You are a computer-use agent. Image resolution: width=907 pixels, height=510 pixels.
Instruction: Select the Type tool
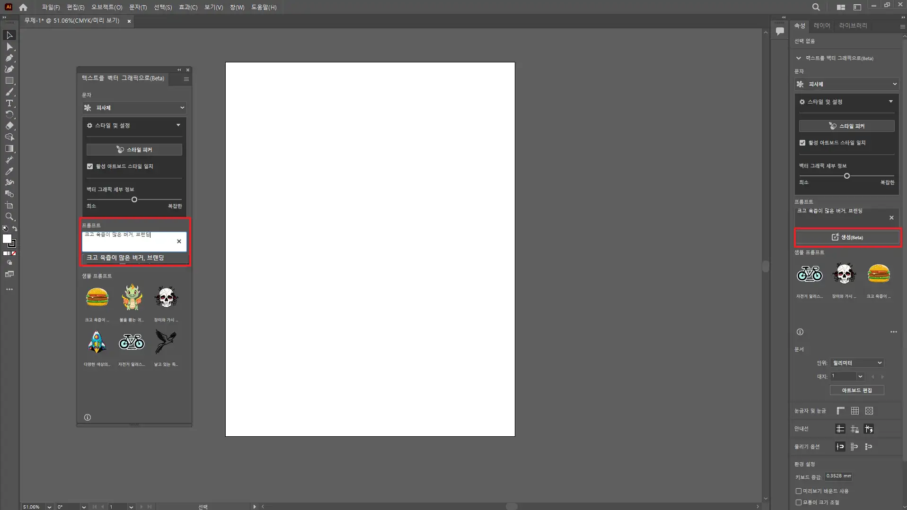point(9,104)
